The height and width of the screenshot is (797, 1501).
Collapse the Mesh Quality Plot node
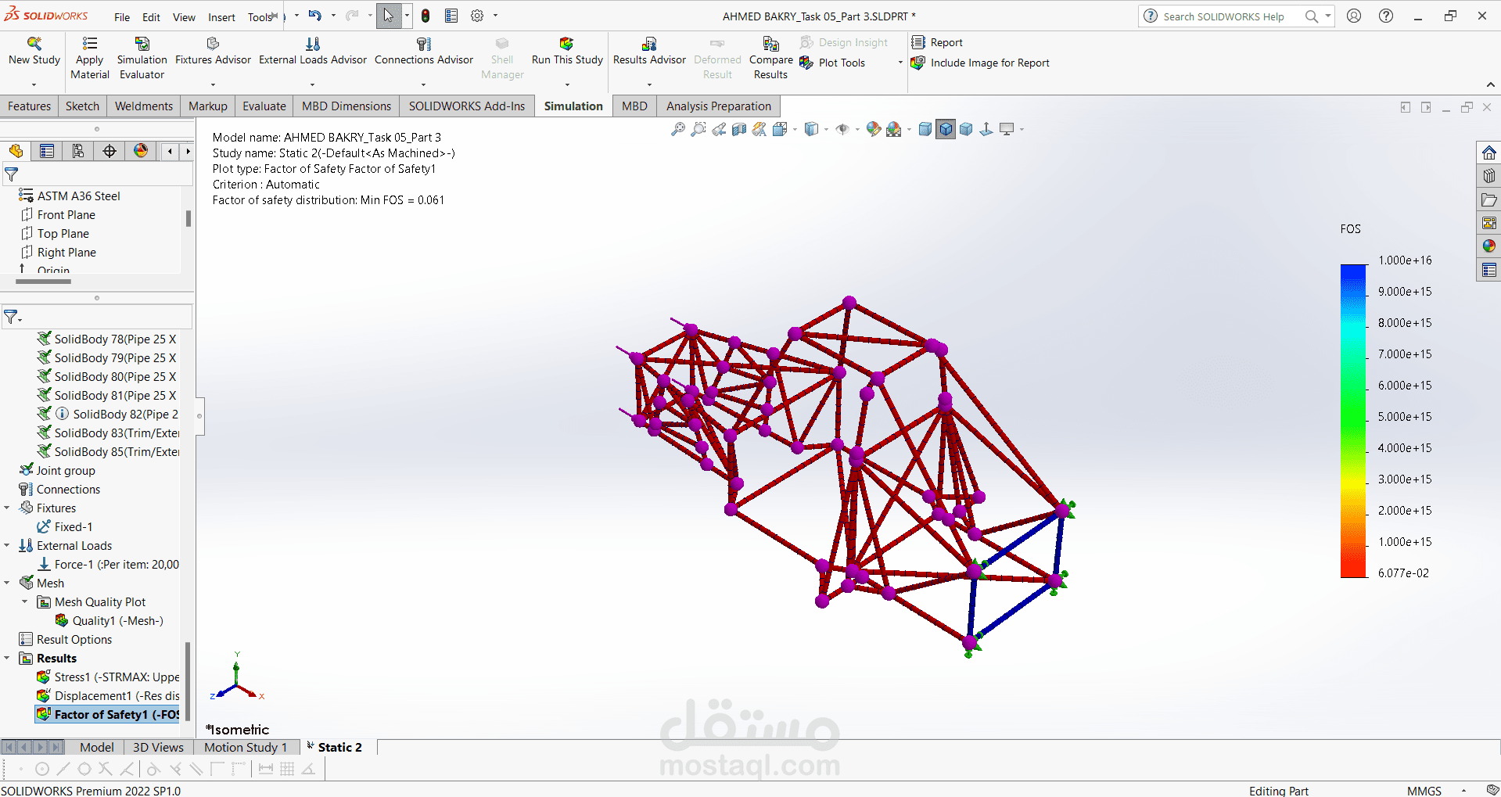[x=24, y=601]
